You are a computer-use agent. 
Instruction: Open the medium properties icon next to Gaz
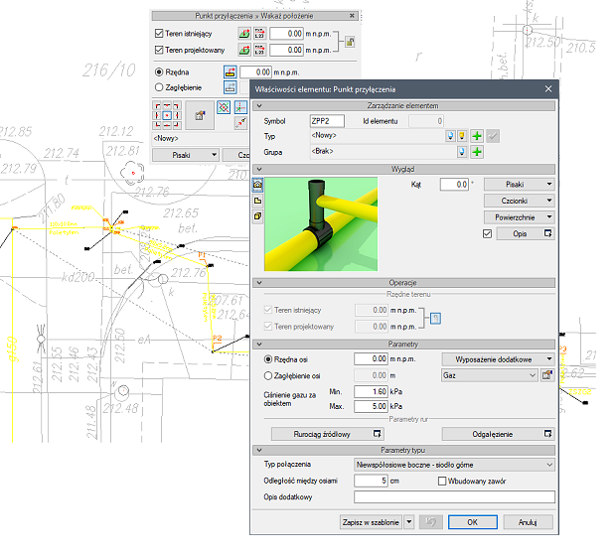[547, 375]
